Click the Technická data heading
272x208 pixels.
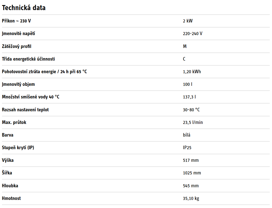click(24, 8)
